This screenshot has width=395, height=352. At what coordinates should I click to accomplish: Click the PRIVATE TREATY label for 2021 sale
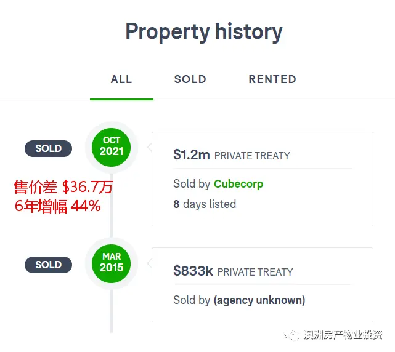coord(252,156)
